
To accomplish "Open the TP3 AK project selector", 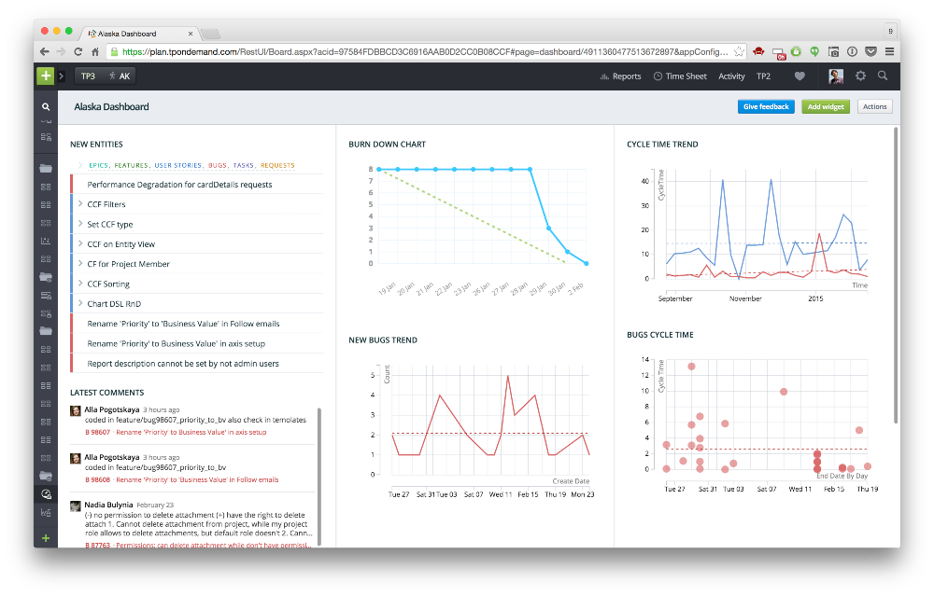I will coord(105,76).
